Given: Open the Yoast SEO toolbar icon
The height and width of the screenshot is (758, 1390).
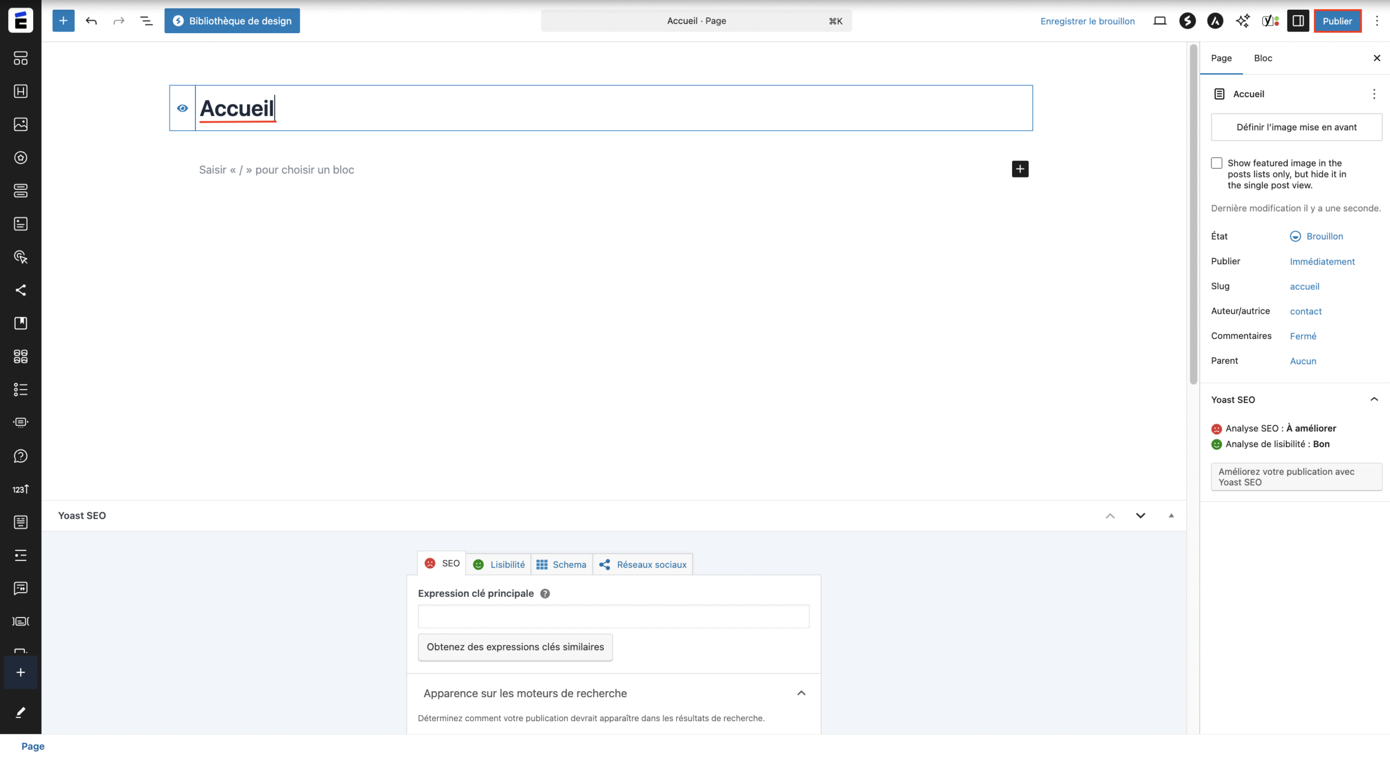Looking at the screenshot, I should pyautogui.click(x=1270, y=21).
